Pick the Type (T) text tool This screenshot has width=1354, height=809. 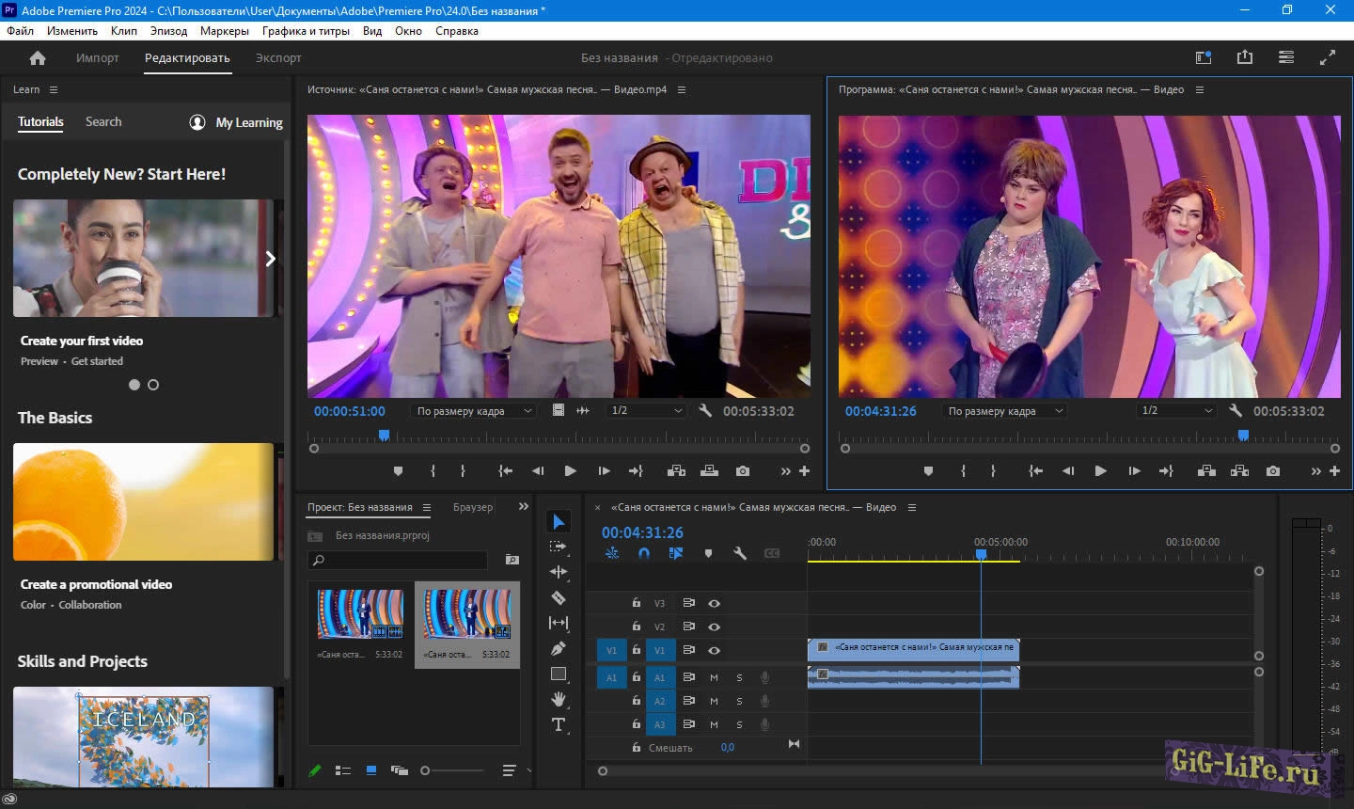click(x=559, y=724)
